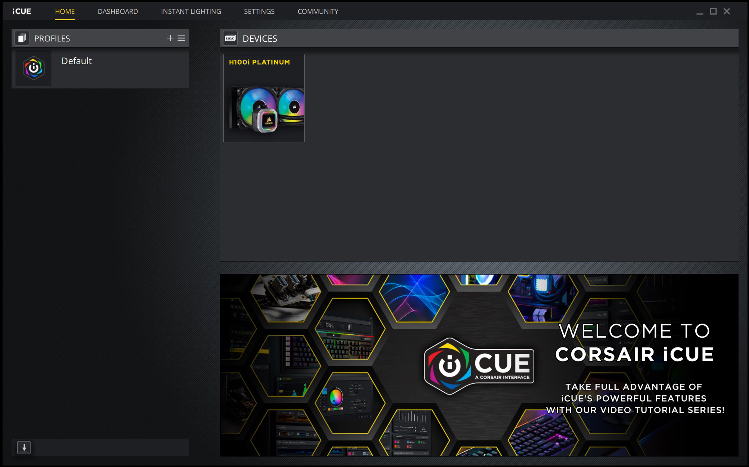Open the Settings tab
This screenshot has width=749, height=467.
click(x=259, y=11)
